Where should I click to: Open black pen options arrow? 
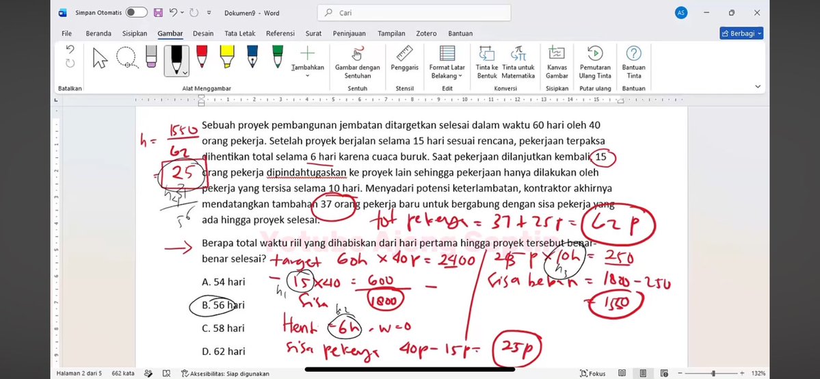coord(185,73)
